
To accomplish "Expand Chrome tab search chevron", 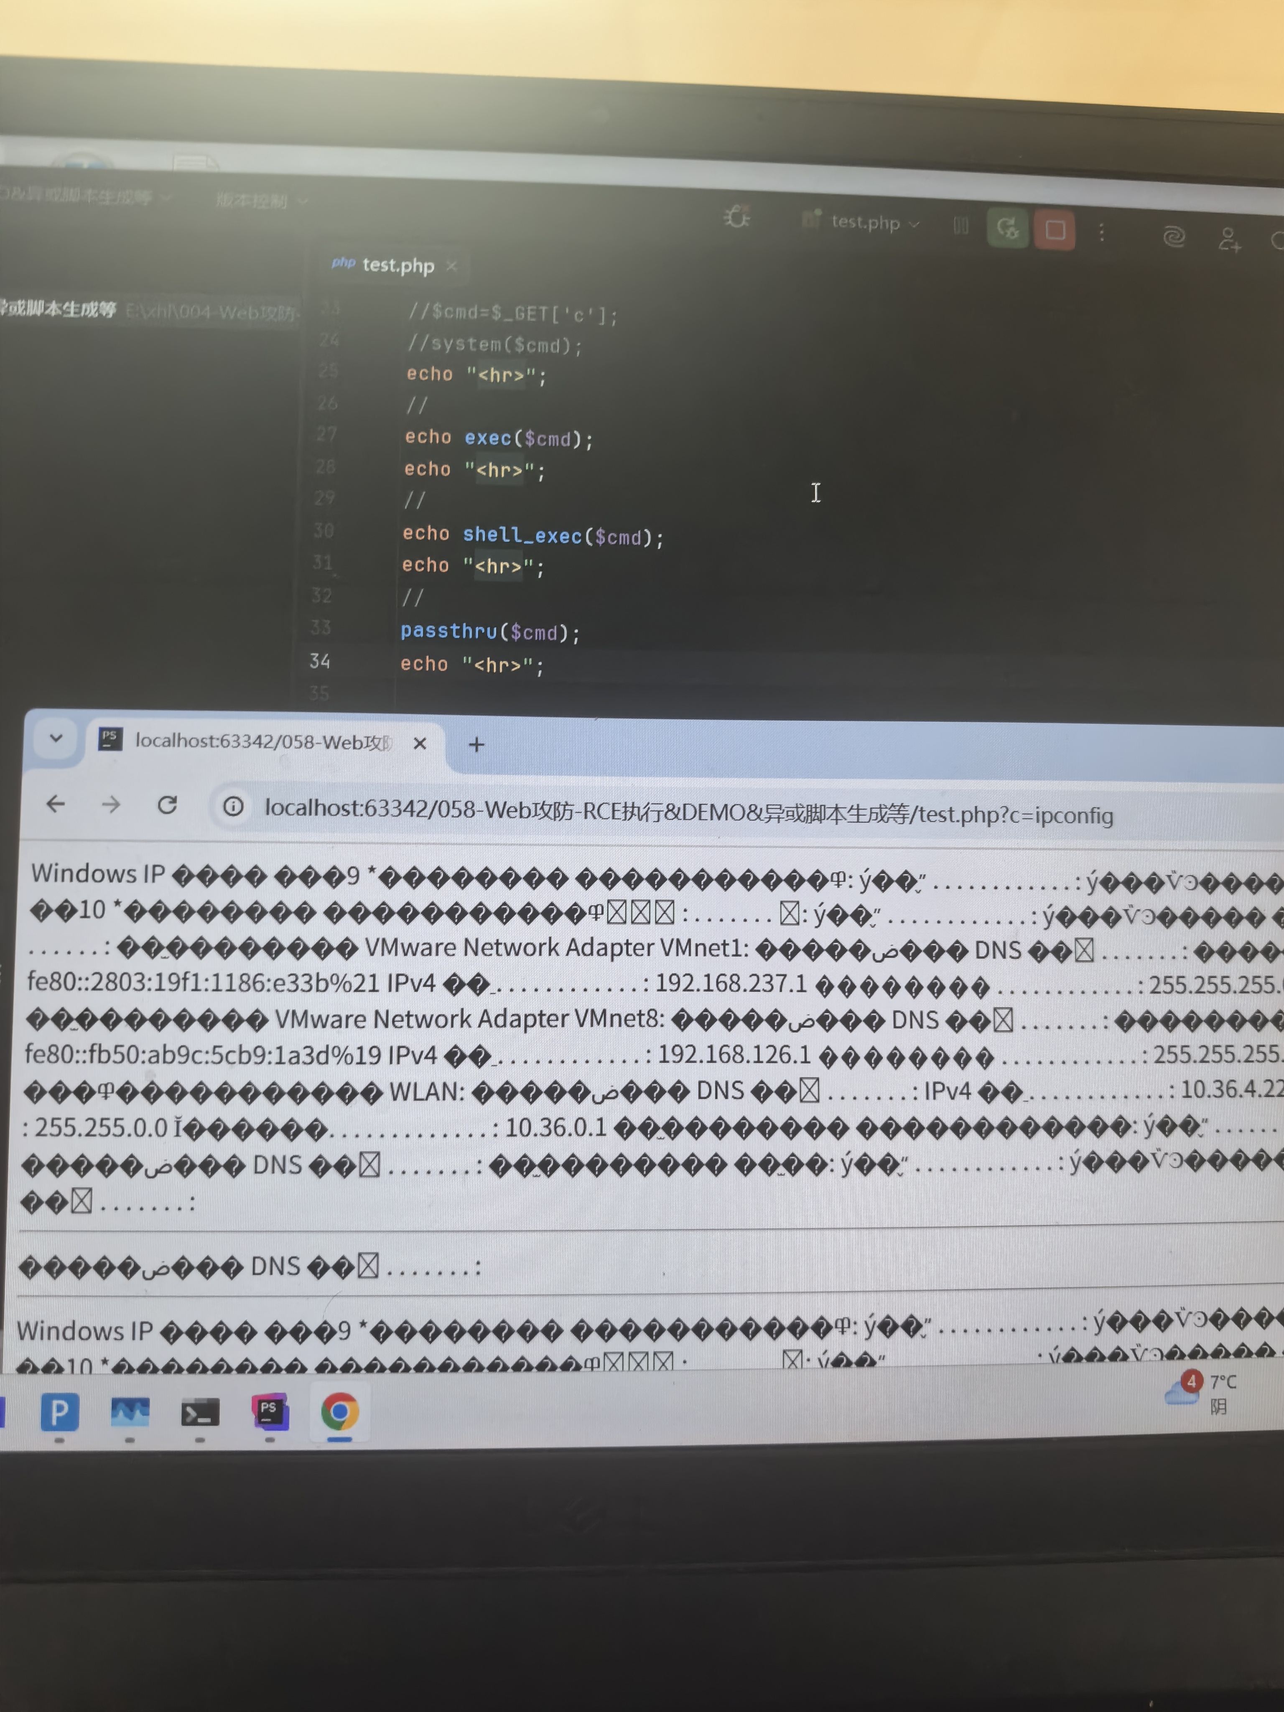I will coord(56,738).
